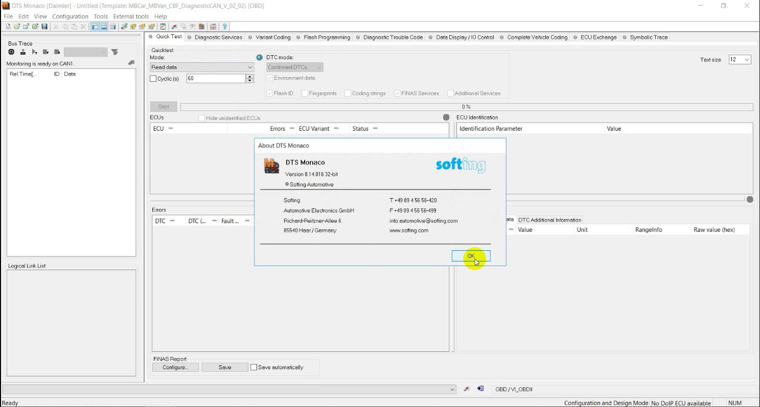Screen dimensions: 760x407
Task: Click the marker beside the Status column
Action: coord(375,129)
